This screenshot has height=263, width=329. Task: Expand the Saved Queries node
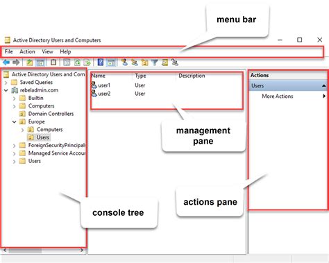click(6, 83)
